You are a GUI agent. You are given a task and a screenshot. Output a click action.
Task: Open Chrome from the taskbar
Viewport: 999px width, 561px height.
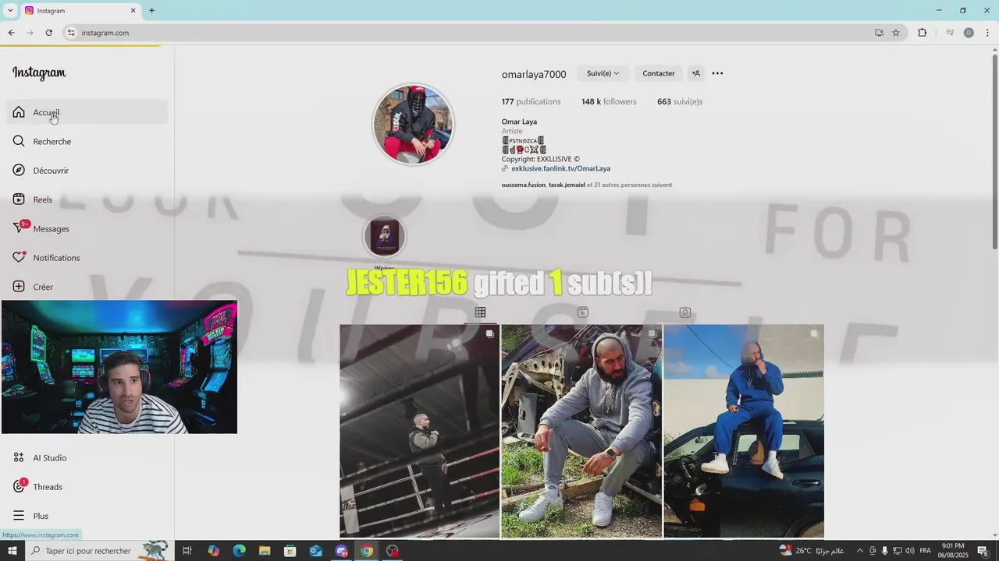pos(367,551)
